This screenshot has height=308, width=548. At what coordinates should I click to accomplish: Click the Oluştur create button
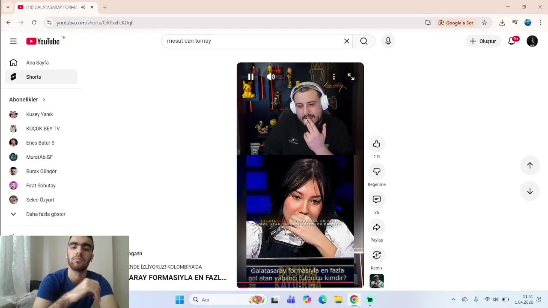coord(483,41)
